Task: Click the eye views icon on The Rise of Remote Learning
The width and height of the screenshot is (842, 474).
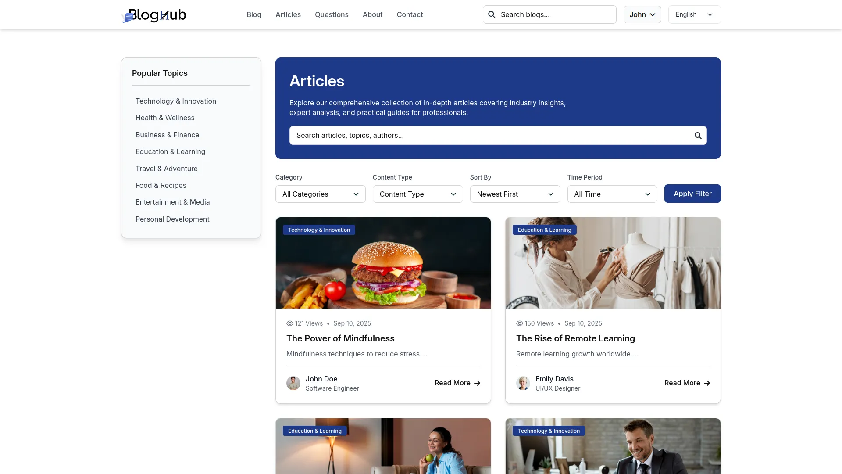Action: coord(519,323)
